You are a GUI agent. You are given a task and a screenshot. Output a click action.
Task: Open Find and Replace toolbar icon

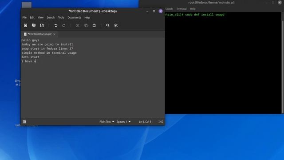click(116, 25)
